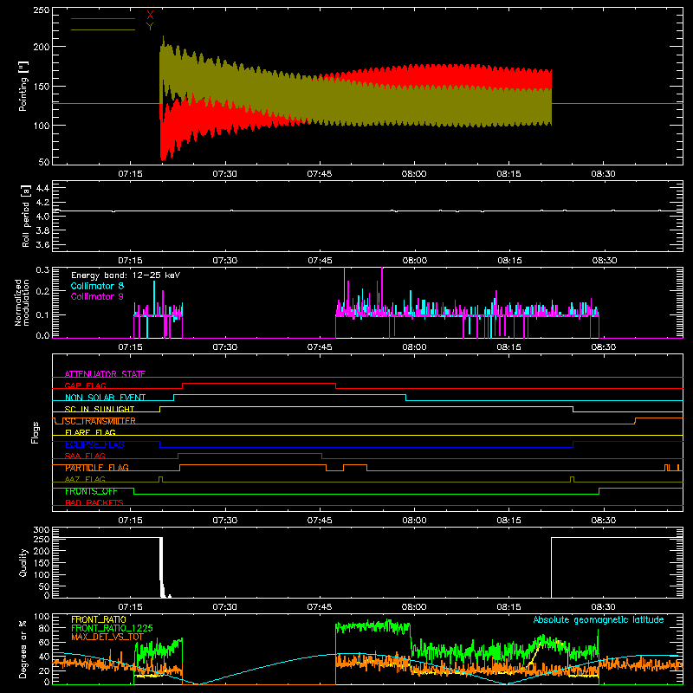Screen dimensions: 693x693
Task: Select the green FRONTS_OFF label
Action: (x=91, y=491)
